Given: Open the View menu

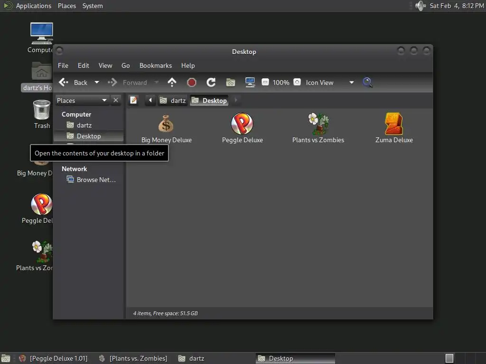Looking at the screenshot, I should (105, 65).
